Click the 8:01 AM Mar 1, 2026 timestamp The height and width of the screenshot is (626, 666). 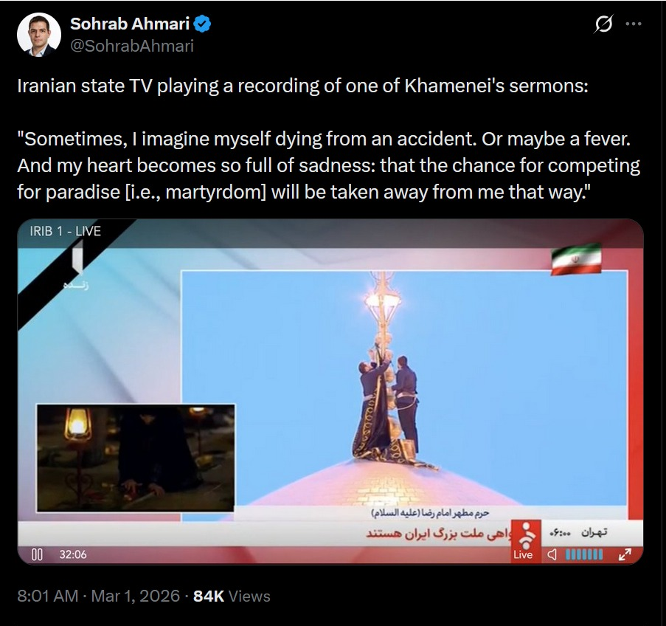coord(99,596)
